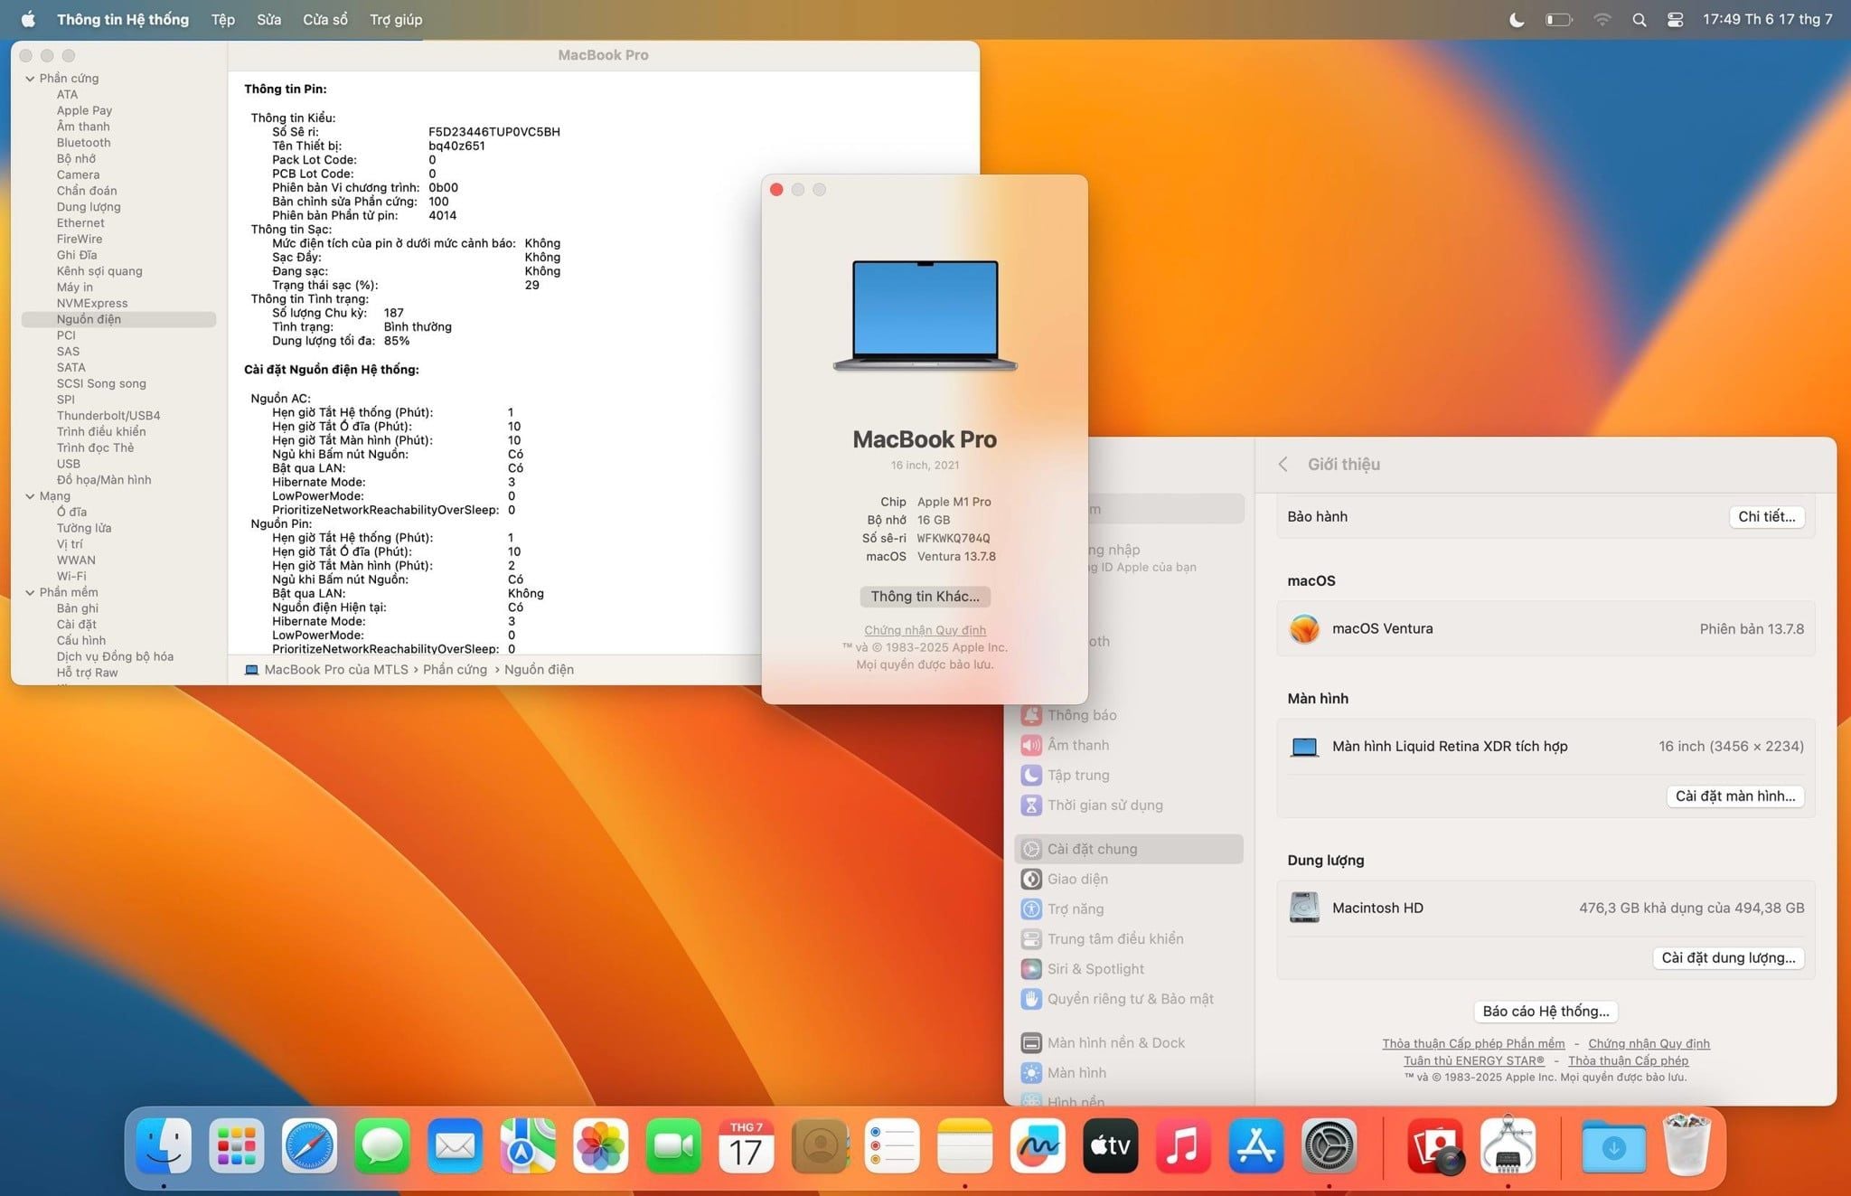Open Reminders from the Dock
This screenshot has height=1196, width=1851.
coord(892,1145)
